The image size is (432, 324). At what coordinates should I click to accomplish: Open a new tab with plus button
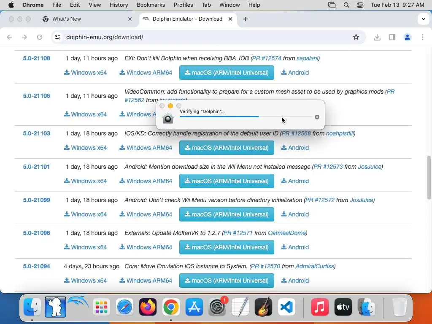pyautogui.click(x=246, y=19)
